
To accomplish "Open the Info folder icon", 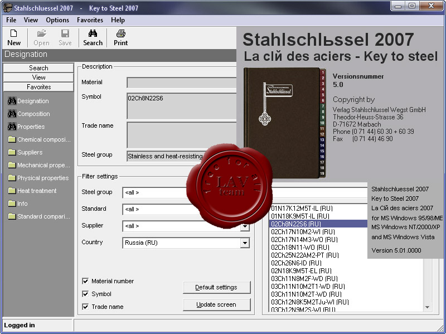I will 12,204.
